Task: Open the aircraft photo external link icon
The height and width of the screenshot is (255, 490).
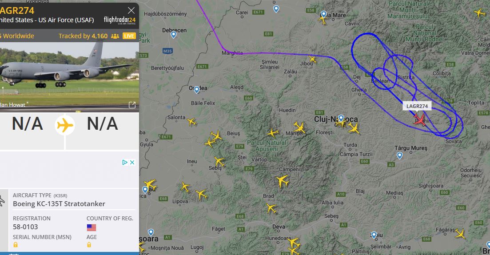Action: pyautogui.click(x=132, y=105)
